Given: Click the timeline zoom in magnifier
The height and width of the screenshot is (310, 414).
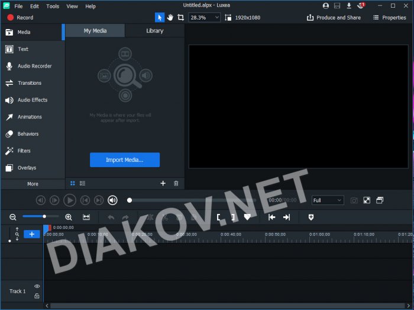Looking at the screenshot, I should (x=69, y=218).
